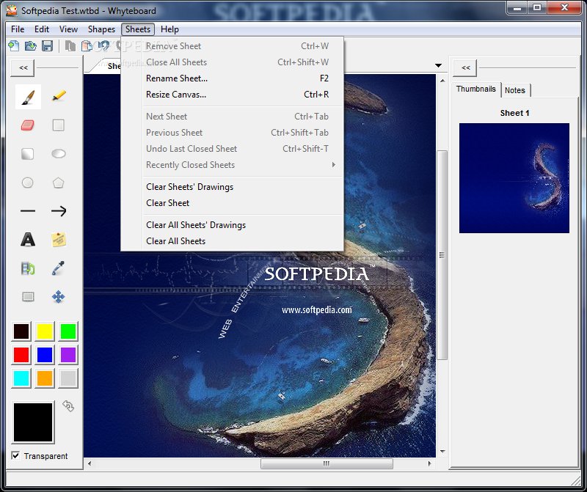This screenshot has height=492, width=587.
Task: Click the vertical scrollbar down arrow
Action: coord(442,452)
